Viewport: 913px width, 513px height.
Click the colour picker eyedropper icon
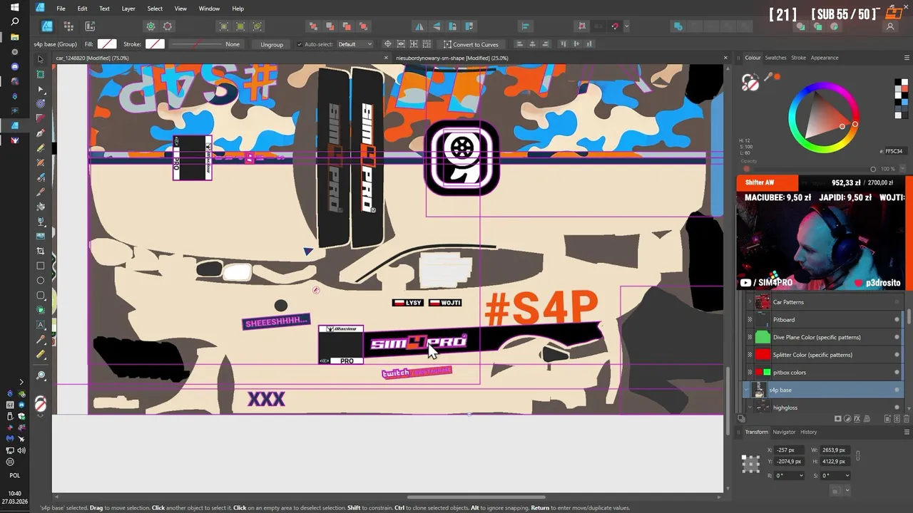768,77
